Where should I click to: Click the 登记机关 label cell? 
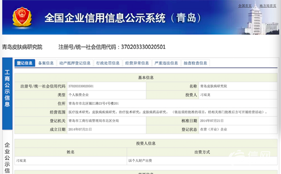pyautogui.click(x=41, y=121)
